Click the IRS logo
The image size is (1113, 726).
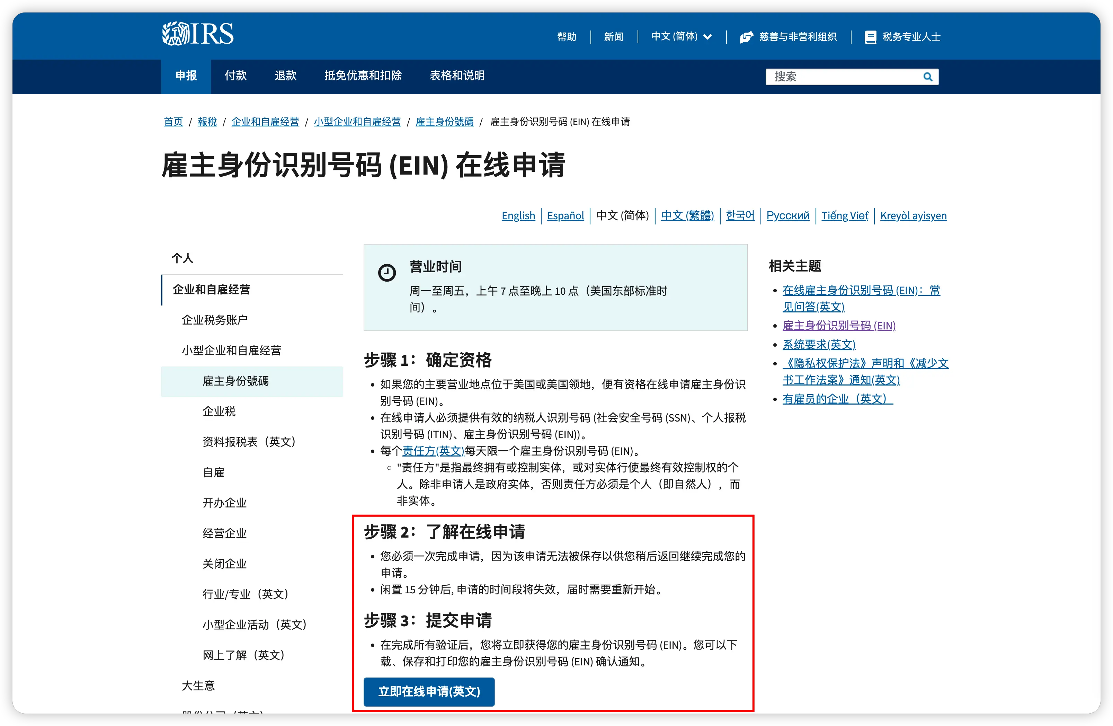pyautogui.click(x=198, y=34)
